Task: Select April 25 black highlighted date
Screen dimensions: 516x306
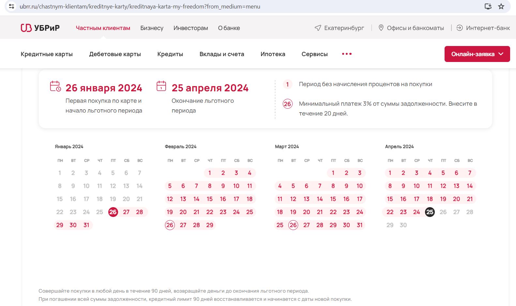Action: 430,212
